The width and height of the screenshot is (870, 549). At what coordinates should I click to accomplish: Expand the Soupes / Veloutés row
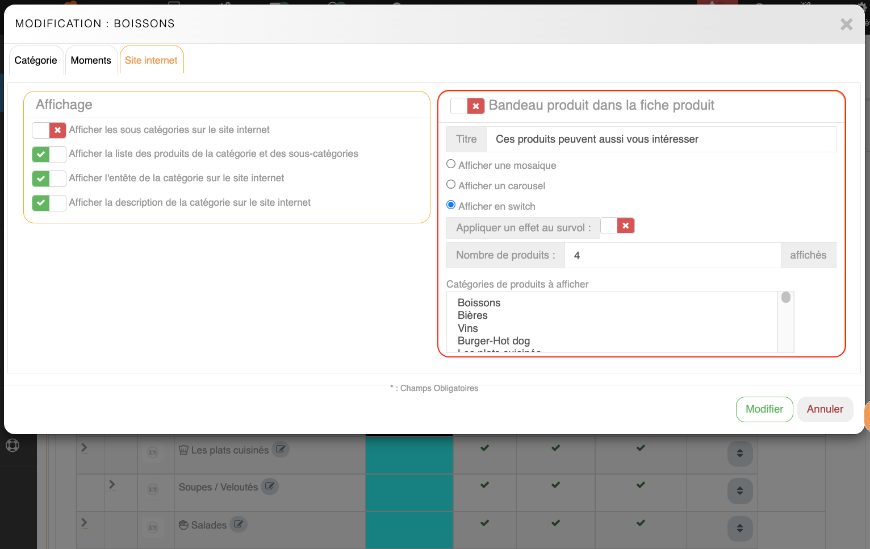tap(112, 485)
